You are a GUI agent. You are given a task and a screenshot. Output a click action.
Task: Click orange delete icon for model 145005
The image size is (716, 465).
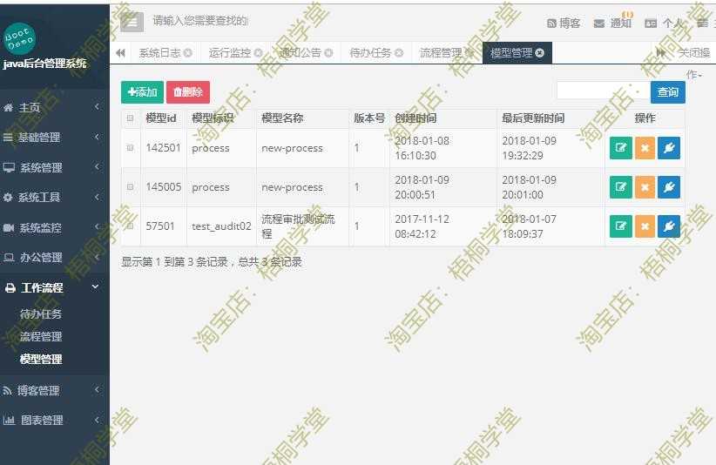click(x=645, y=187)
